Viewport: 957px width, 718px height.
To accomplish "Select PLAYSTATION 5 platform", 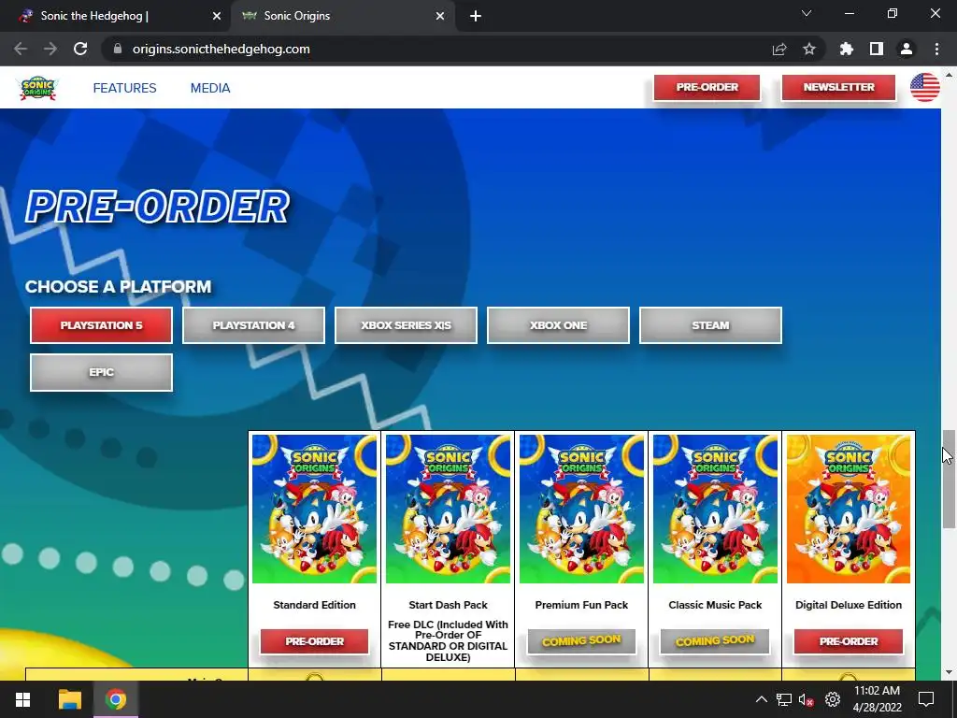I will point(101,325).
